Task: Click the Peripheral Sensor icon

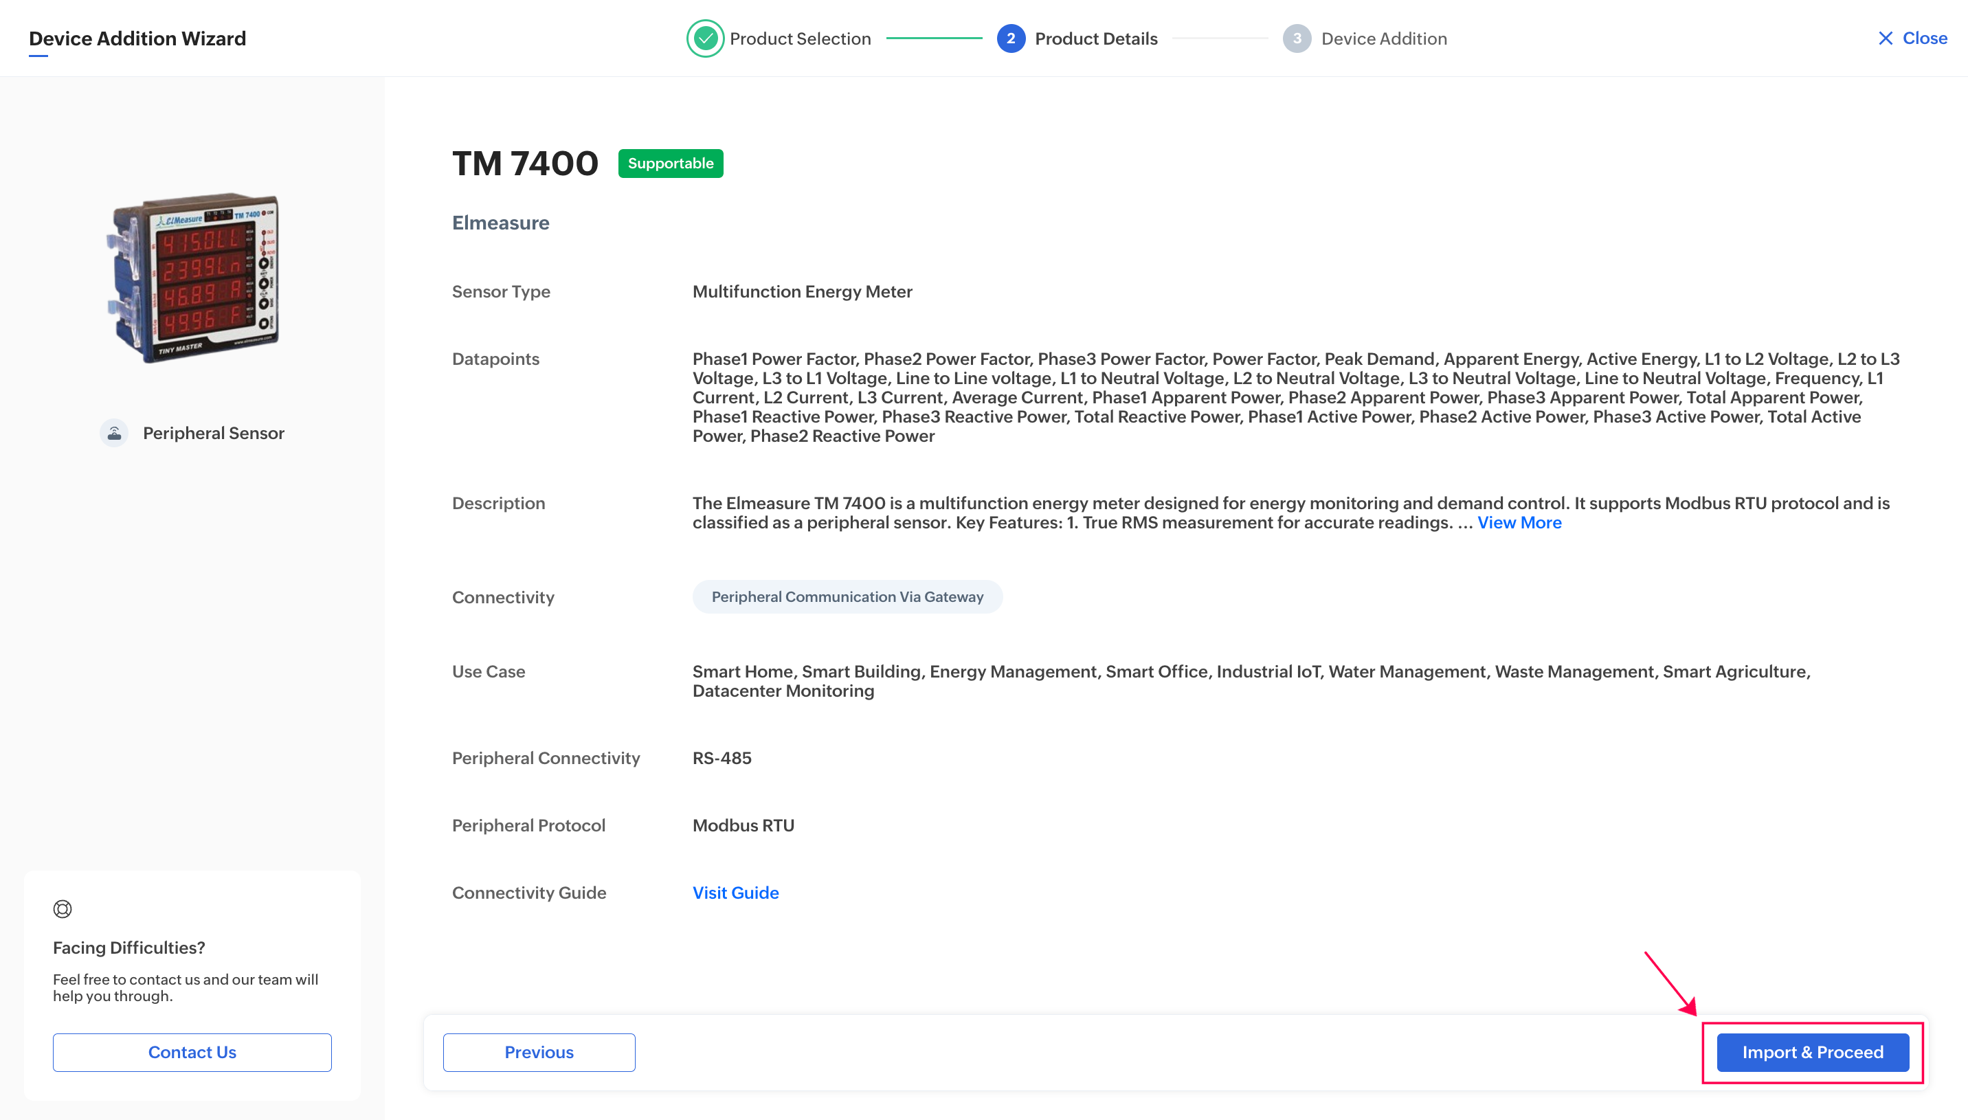Action: coord(114,433)
